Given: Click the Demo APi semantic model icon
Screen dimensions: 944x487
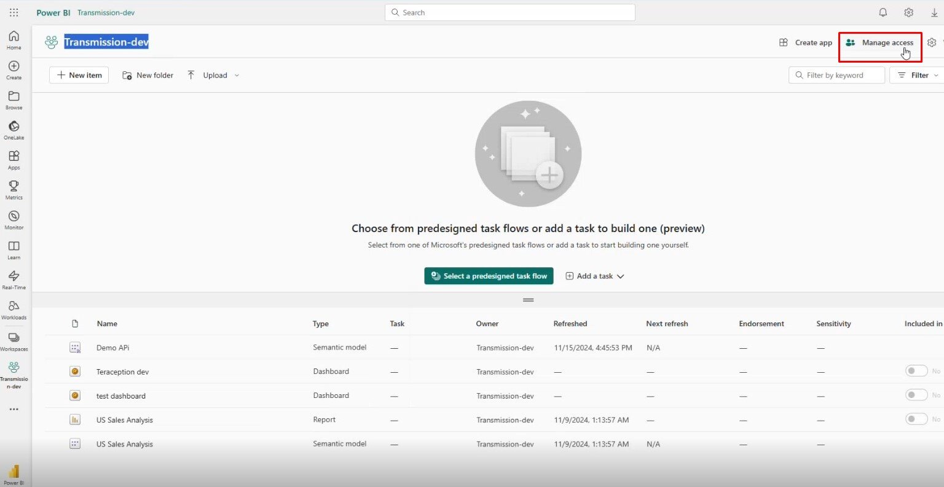Looking at the screenshot, I should tap(75, 348).
